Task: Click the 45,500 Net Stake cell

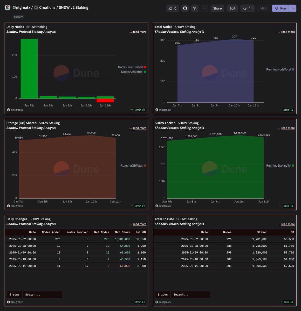Action: click(x=125, y=259)
